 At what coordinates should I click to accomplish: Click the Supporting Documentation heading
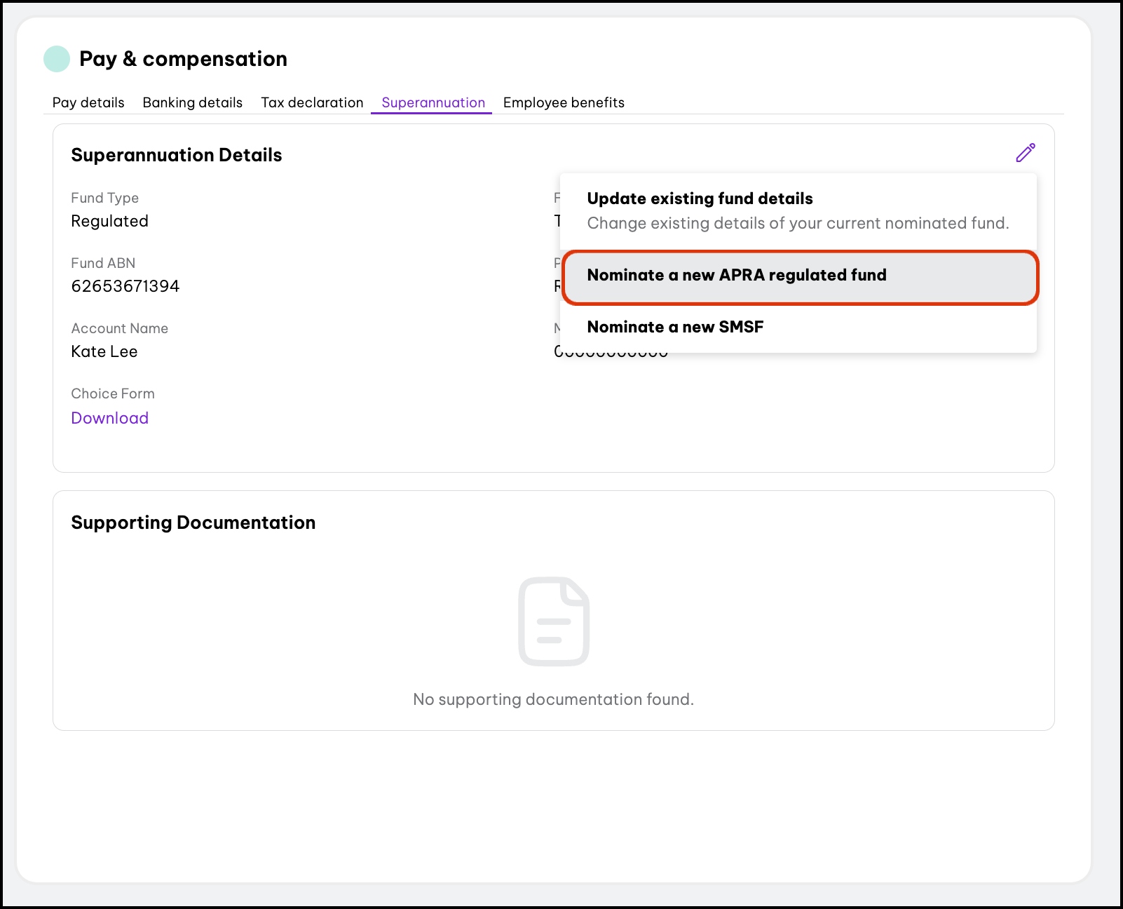[x=193, y=523]
